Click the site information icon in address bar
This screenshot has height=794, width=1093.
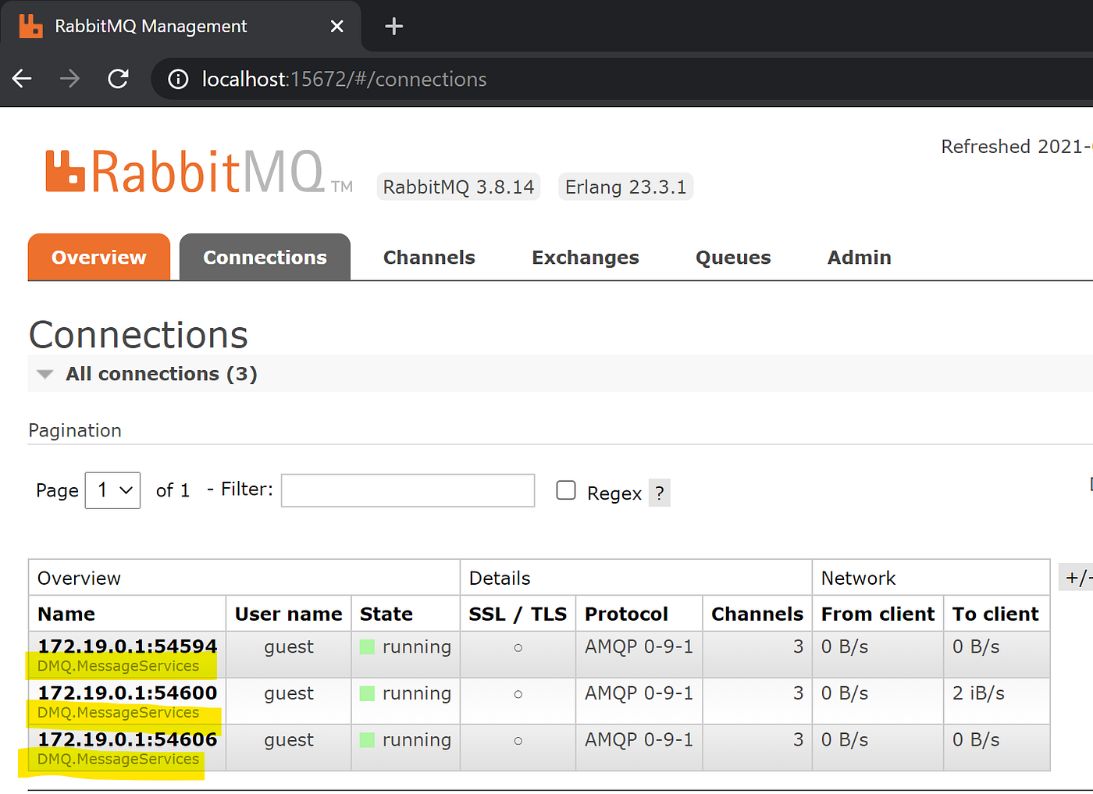[177, 79]
